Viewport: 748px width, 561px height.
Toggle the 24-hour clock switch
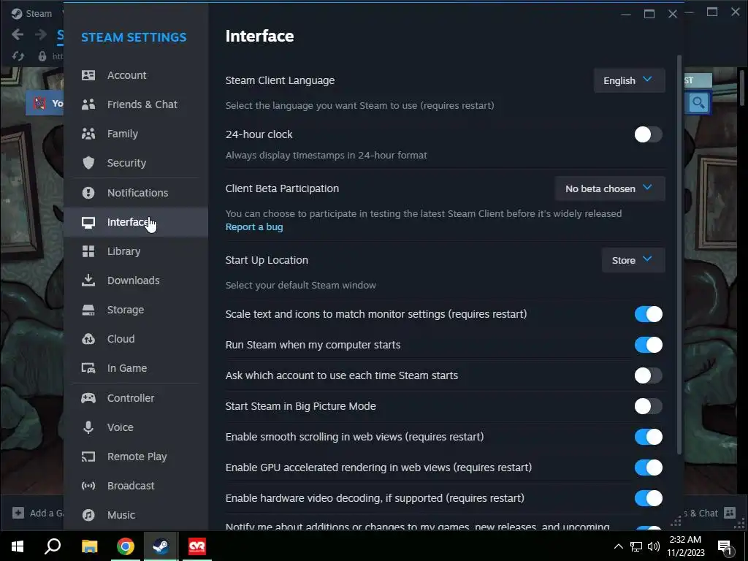coord(648,134)
